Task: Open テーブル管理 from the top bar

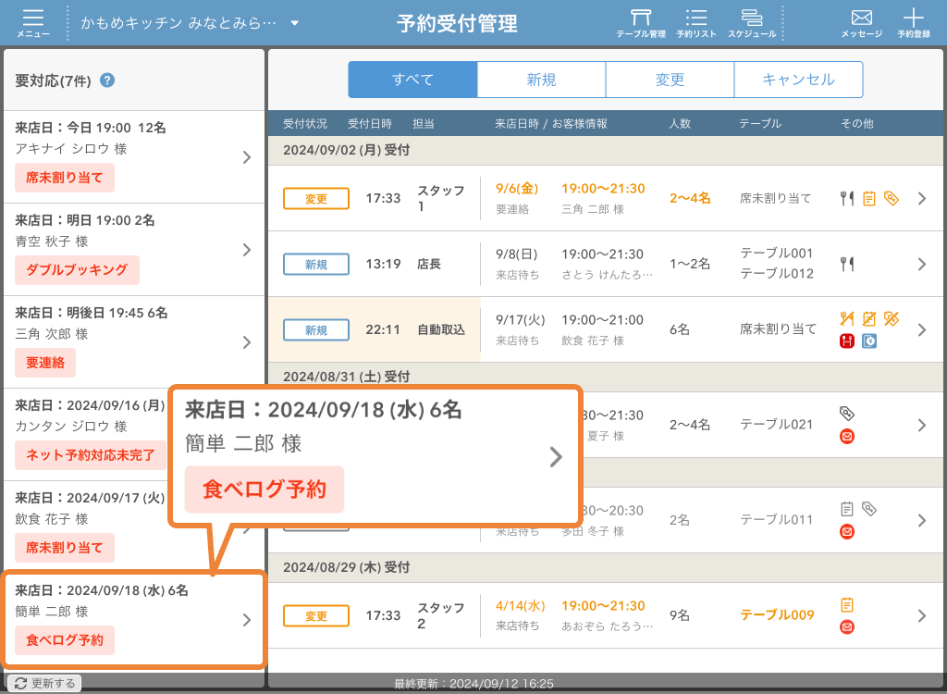Action: (641, 23)
